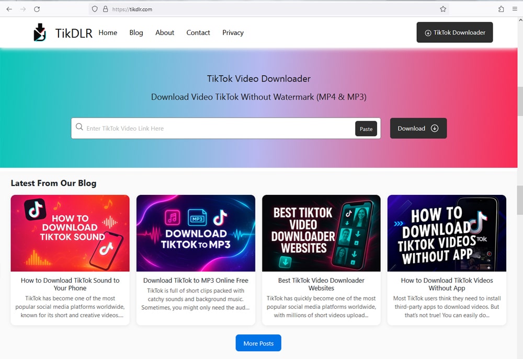Screen dimensions: 523x359
Task: Click the search magnifier icon in the input field
Action: pos(79,127)
